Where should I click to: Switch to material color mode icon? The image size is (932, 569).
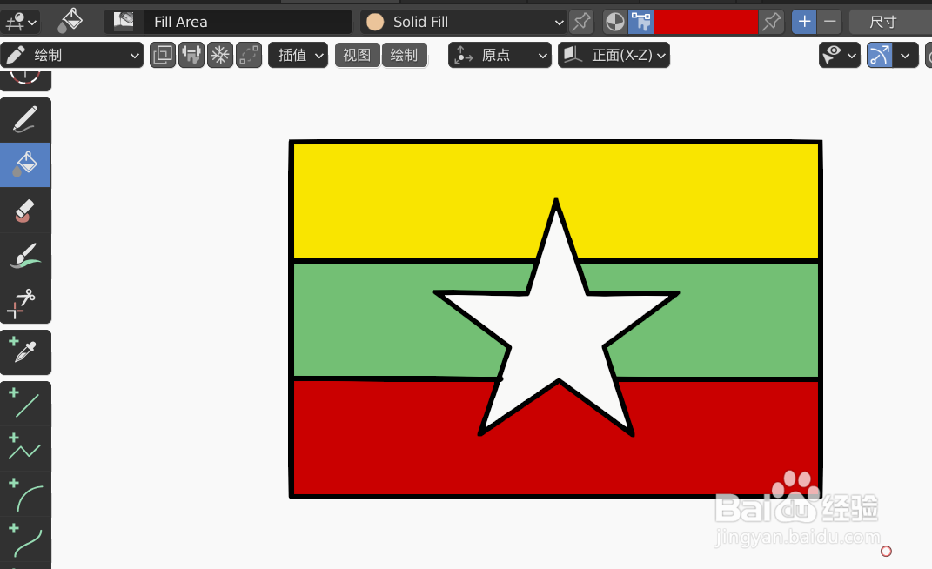(615, 22)
